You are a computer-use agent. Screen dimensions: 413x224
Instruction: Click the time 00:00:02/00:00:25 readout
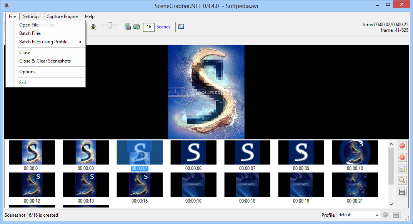(385, 25)
